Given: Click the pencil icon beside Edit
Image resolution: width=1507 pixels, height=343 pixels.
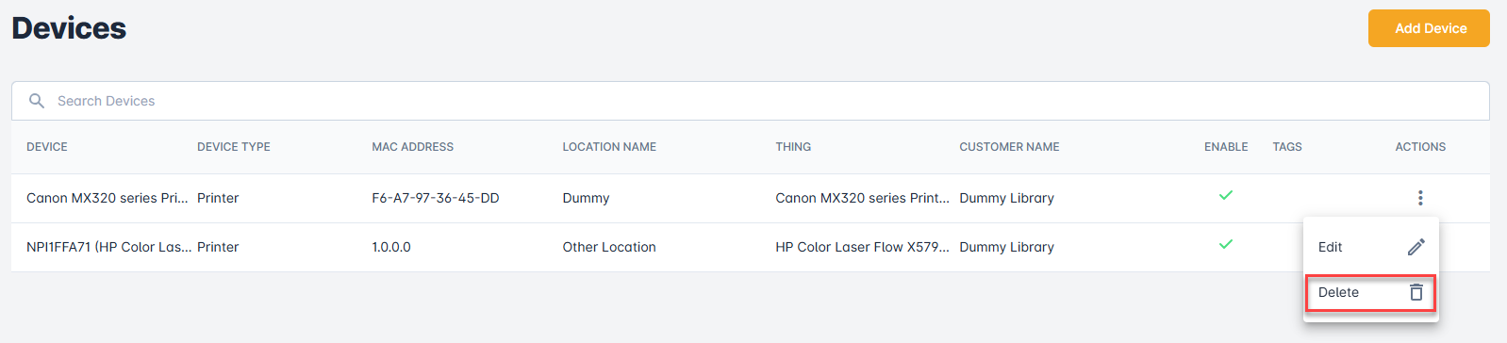Looking at the screenshot, I should [1416, 247].
